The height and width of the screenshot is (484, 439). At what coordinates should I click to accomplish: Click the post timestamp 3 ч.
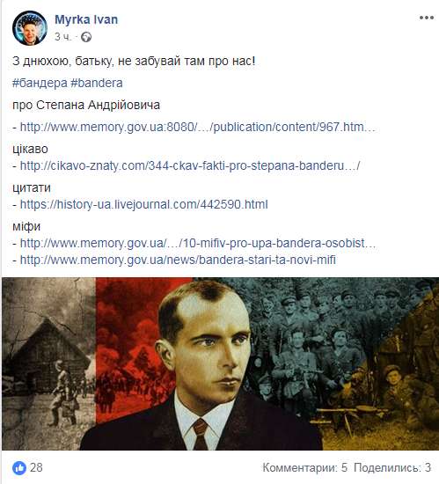coord(62,37)
